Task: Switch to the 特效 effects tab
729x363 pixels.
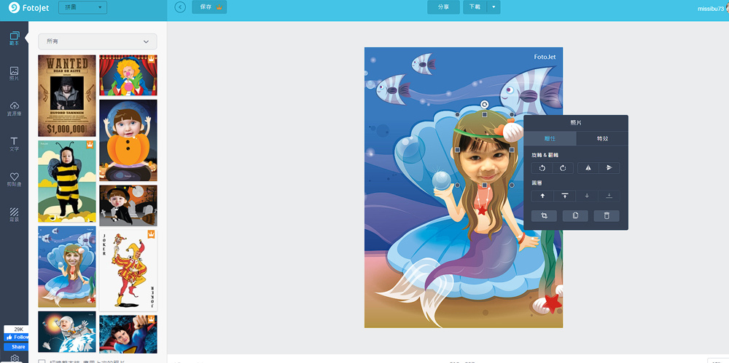Action: 602,139
